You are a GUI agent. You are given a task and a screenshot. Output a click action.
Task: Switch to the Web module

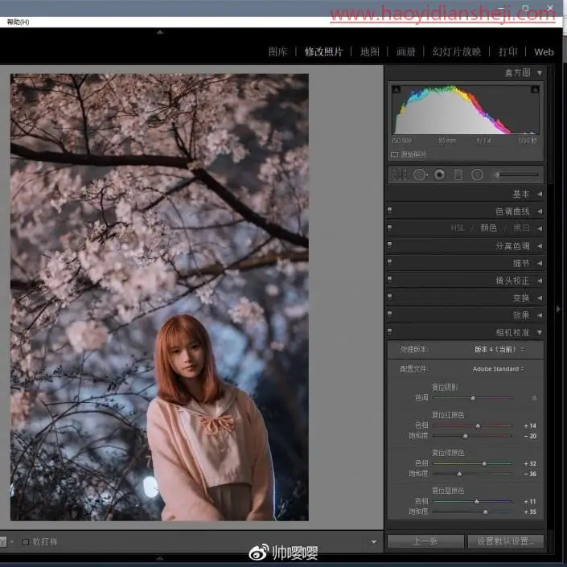[544, 52]
